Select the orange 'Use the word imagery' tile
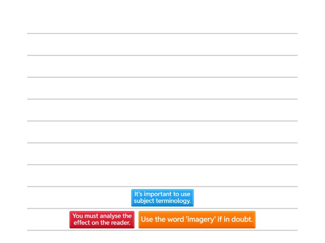Image resolution: width=325 pixels, height=243 pixels. tap(197, 220)
